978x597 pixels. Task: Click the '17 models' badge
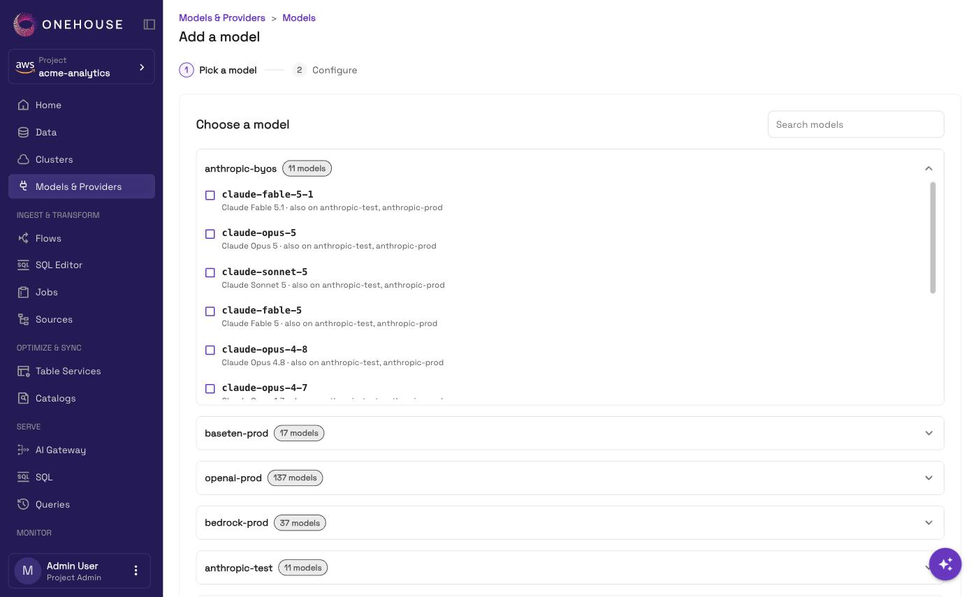[299, 433]
